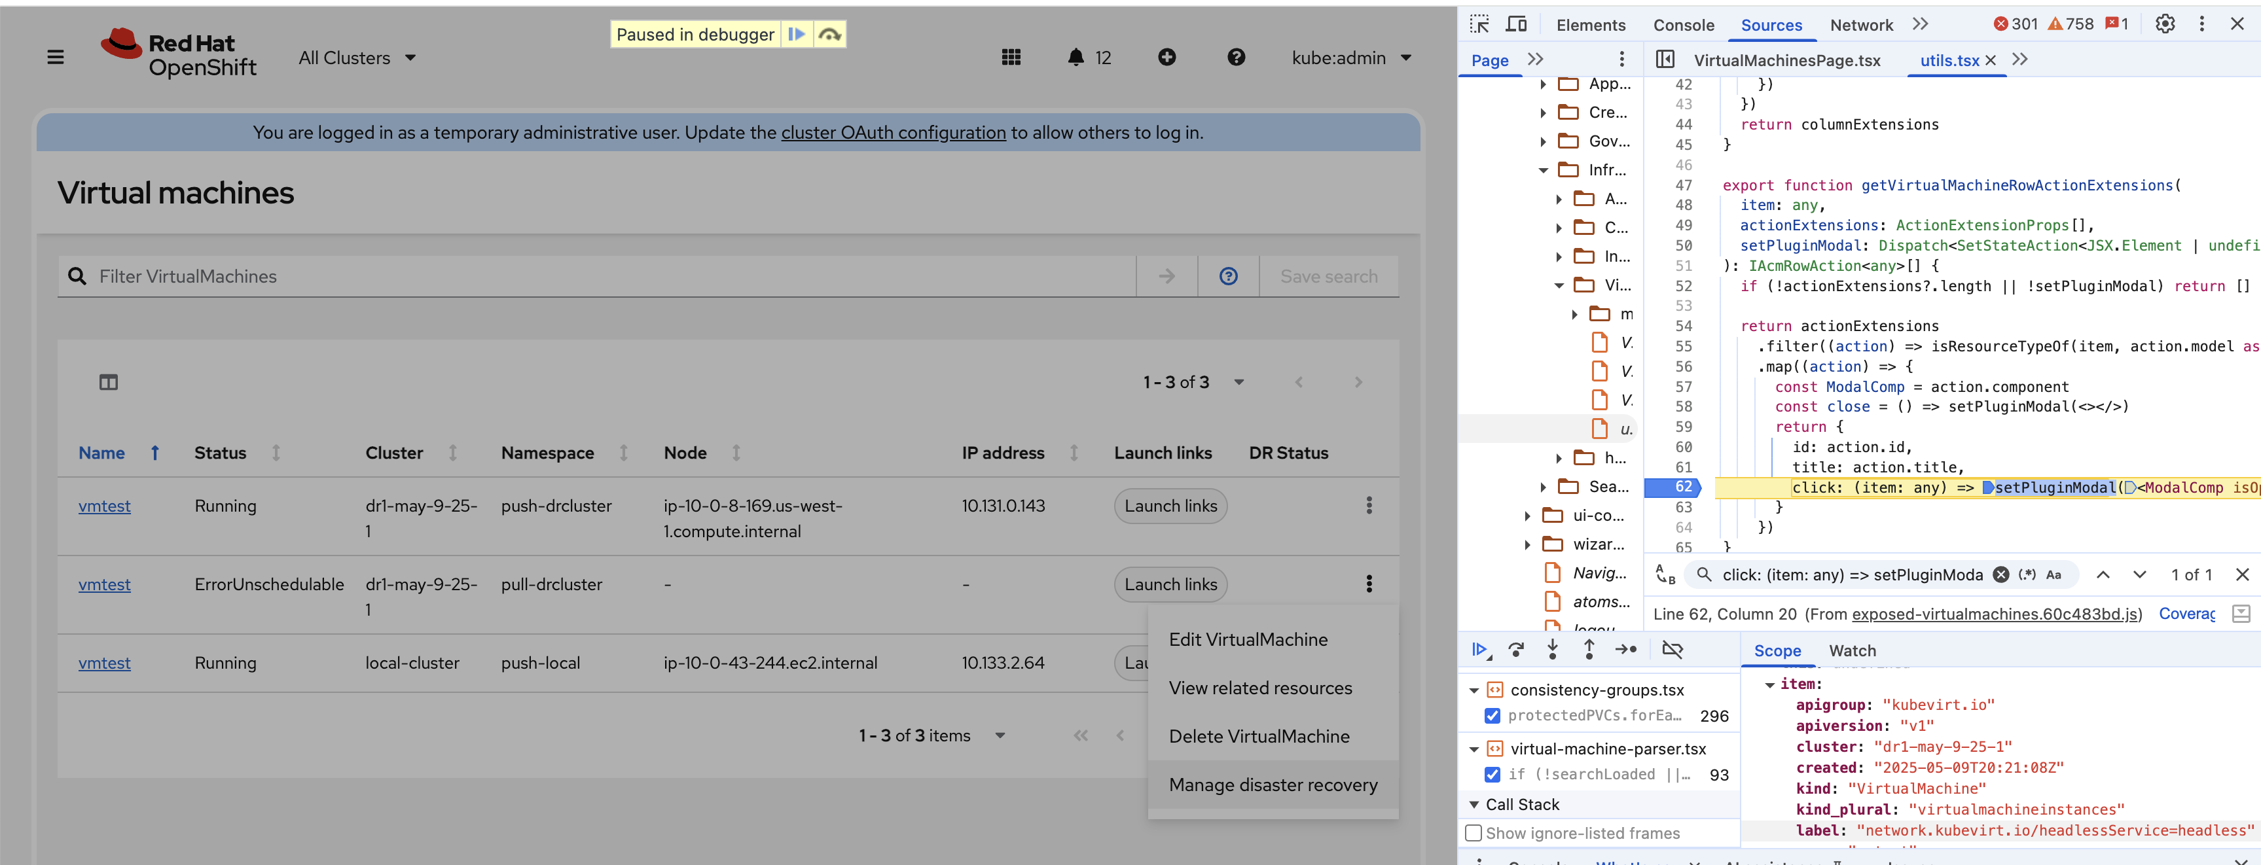Image resolution: width=2261 pixels, height=865 pixels.
Task: Open the manage columns icon
Action: tap(108, 383)
